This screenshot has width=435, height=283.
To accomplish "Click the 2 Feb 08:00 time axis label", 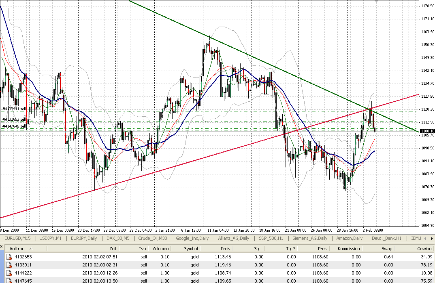I will point(373,230).
